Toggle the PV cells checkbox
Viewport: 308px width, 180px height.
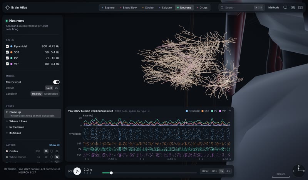click(x=7, y=58)
